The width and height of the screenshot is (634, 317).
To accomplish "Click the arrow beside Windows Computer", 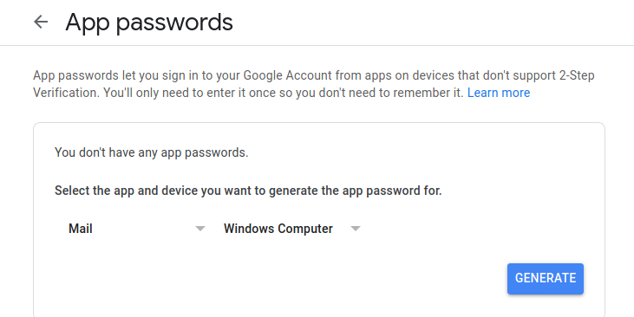I will pos(356,229).
